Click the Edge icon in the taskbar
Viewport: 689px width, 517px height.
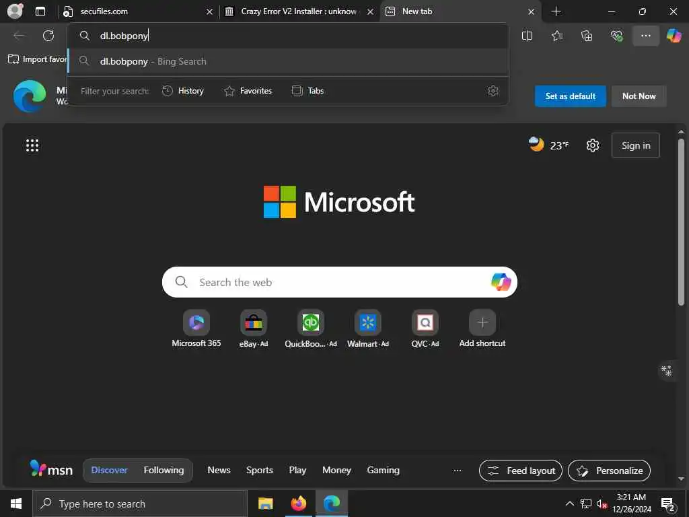pos(332,504)
